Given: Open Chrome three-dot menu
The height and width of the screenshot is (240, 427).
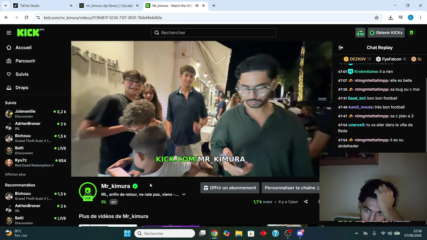Looking at the screenshot, I should (421, 18).
